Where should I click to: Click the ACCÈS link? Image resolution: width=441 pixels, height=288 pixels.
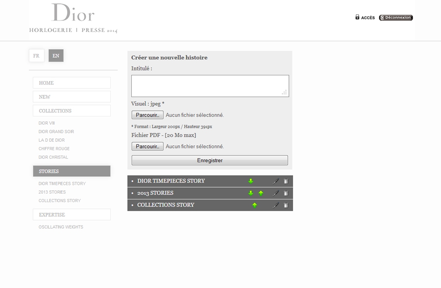(x=368, y=18)
